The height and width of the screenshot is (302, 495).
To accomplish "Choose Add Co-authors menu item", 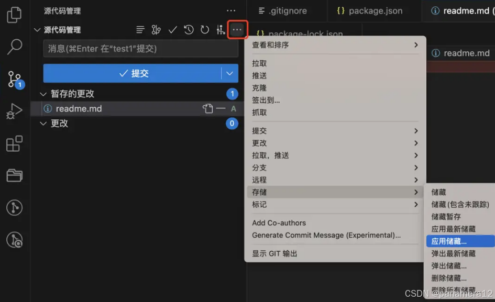I will coord(335,223).
